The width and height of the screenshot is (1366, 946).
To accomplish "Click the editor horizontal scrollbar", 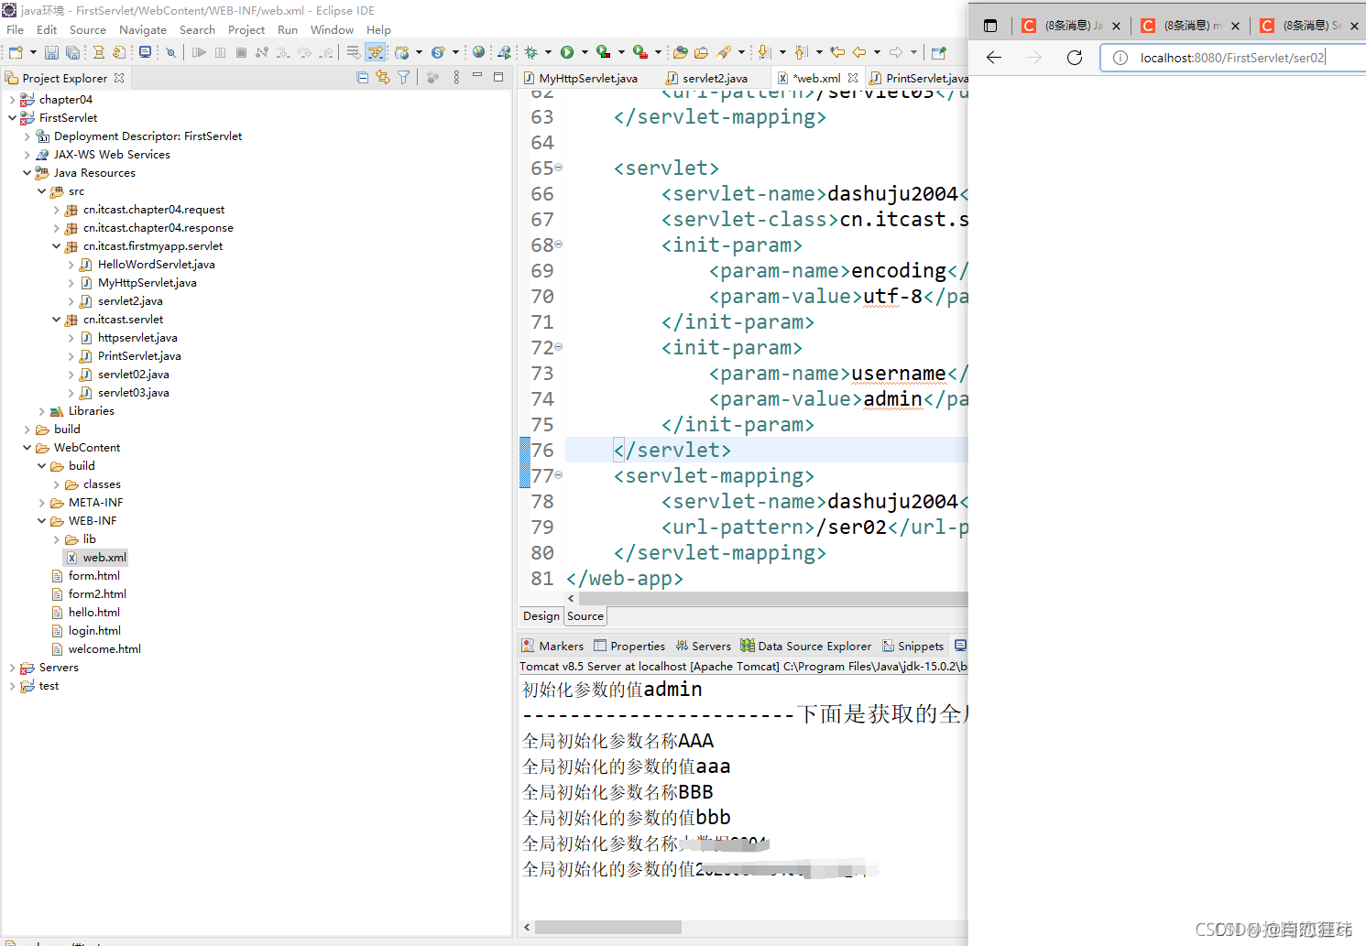I will (772, 598).
